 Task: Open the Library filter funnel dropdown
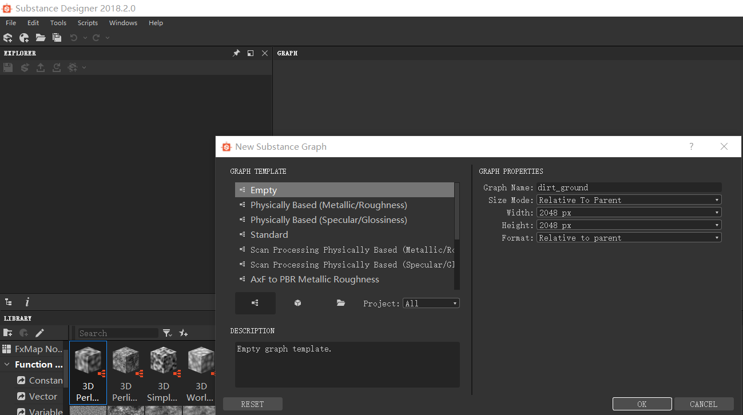tap(167, 333)
